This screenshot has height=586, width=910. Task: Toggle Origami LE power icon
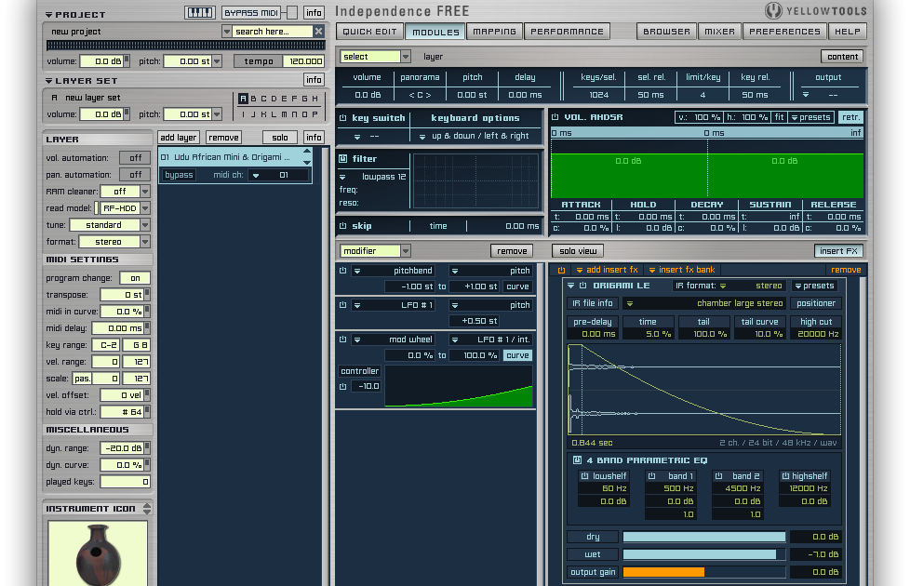point(582,286)
